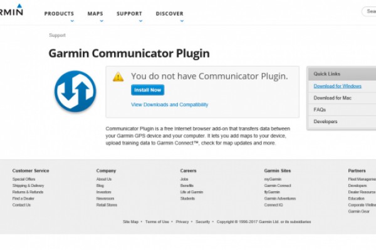Open View Downloads and Compatibility link
This screenshot has height=250, width=376.
pos(170,104)
